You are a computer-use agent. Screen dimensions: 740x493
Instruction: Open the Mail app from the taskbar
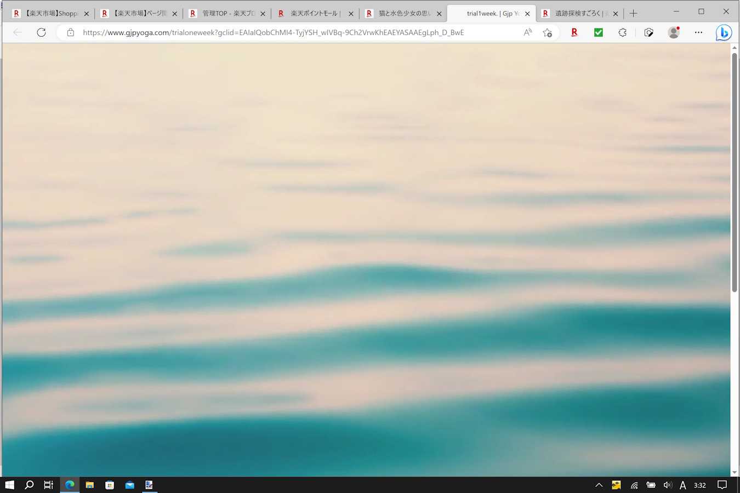[x=129, y=485]
